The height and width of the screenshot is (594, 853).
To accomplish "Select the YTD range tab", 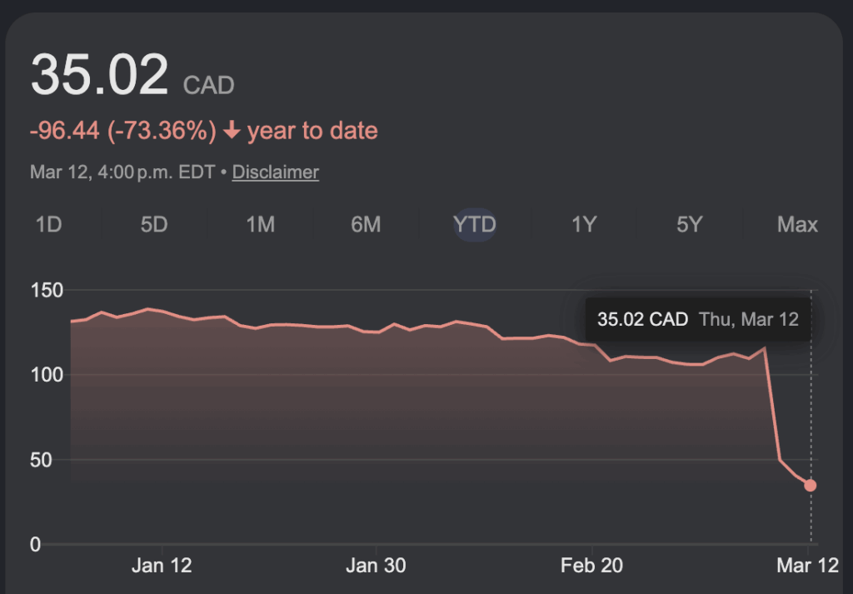I will [x=475, y=224].
